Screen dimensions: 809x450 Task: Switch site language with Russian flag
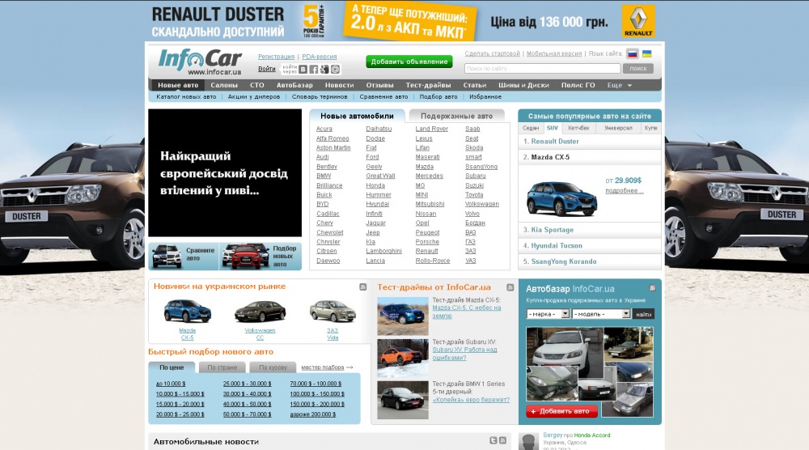[633, 53]
